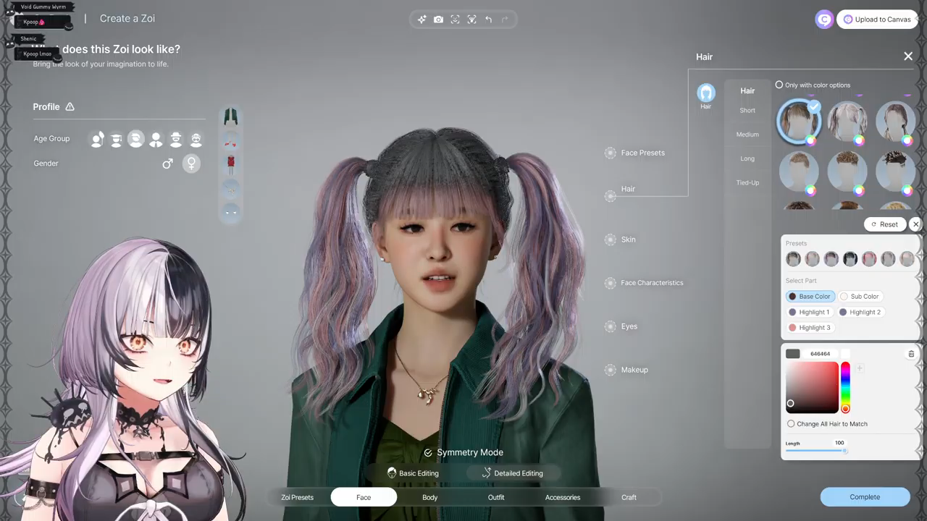Select the Highlight 3 color part
Screen dimensions: 927x521
tap(810, 328)
